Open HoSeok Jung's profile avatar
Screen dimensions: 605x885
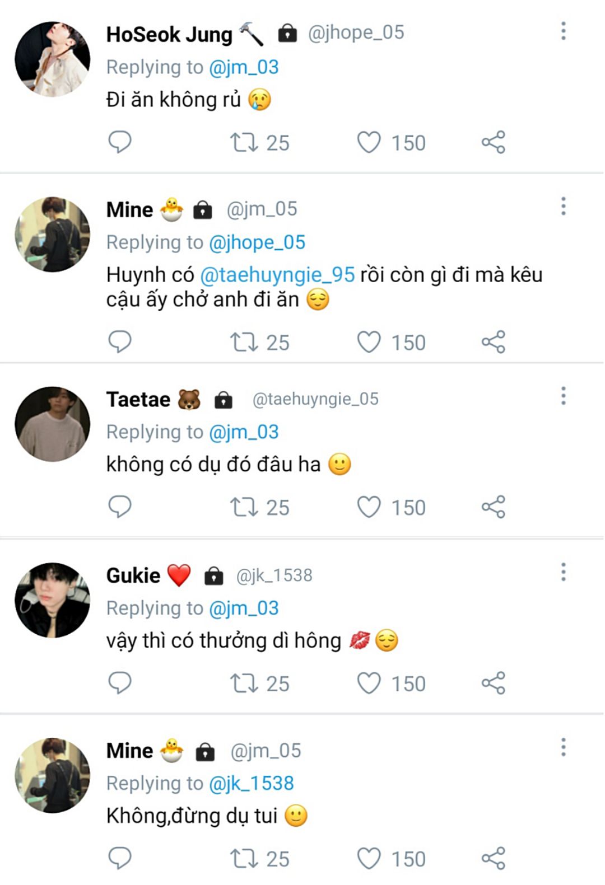point(53,59)
